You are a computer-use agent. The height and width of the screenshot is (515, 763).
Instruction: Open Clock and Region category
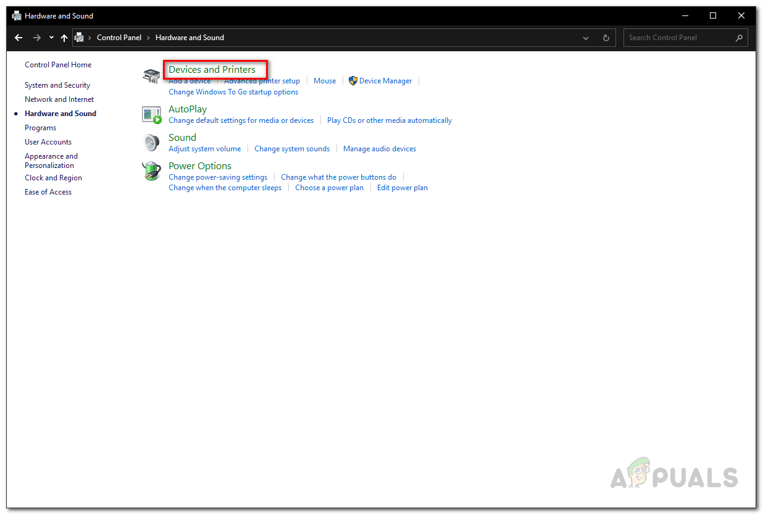[x=53, y=178]
